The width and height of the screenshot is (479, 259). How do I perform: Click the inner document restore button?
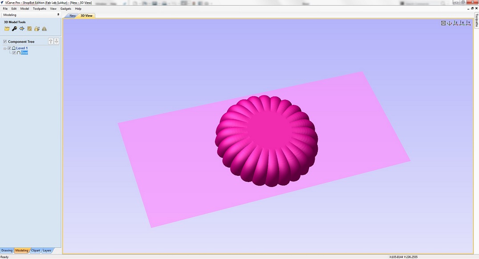[x=472, y=8]
